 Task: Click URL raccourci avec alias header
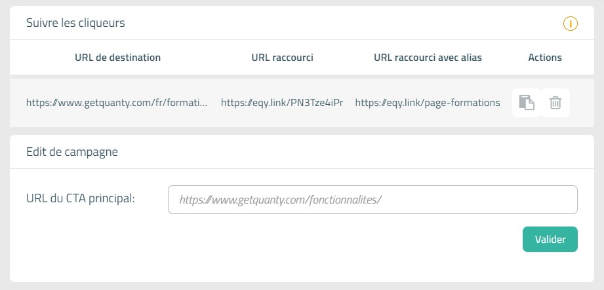pyautogui.click(x=428, y=58)
